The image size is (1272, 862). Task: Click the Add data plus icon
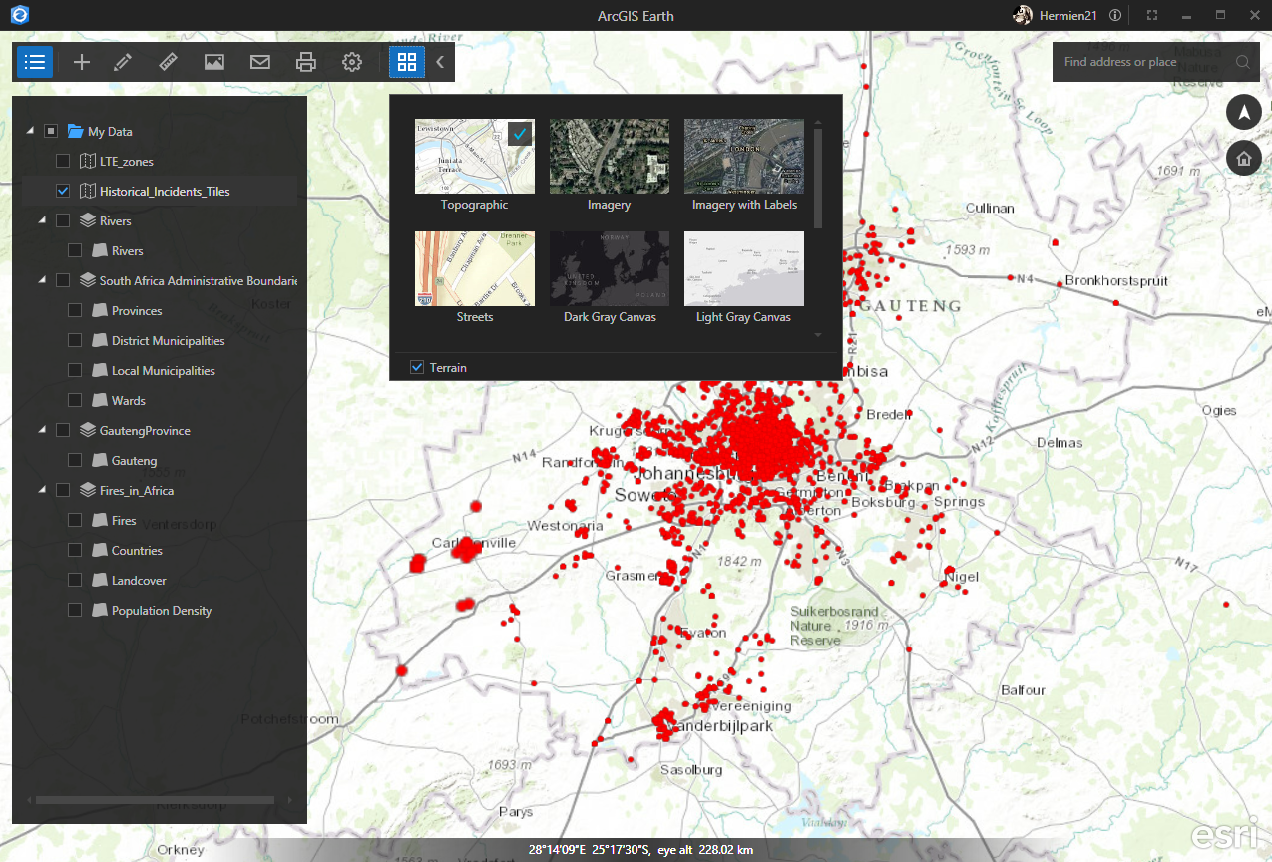(x=82, y=62)
